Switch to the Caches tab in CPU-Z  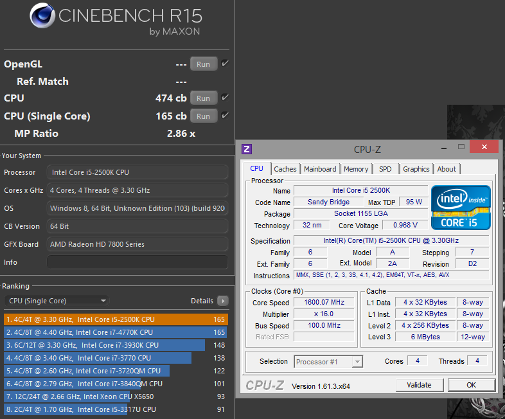point(285,169)
